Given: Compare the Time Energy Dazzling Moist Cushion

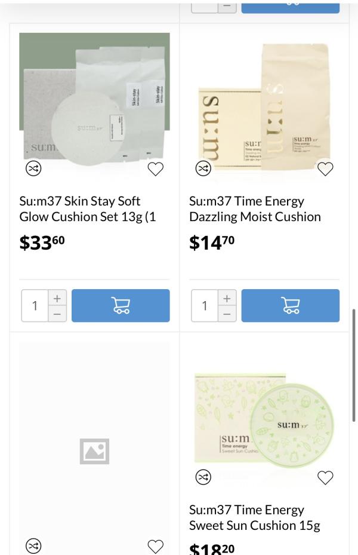Looking at the screenshot, I should point(203,169).
